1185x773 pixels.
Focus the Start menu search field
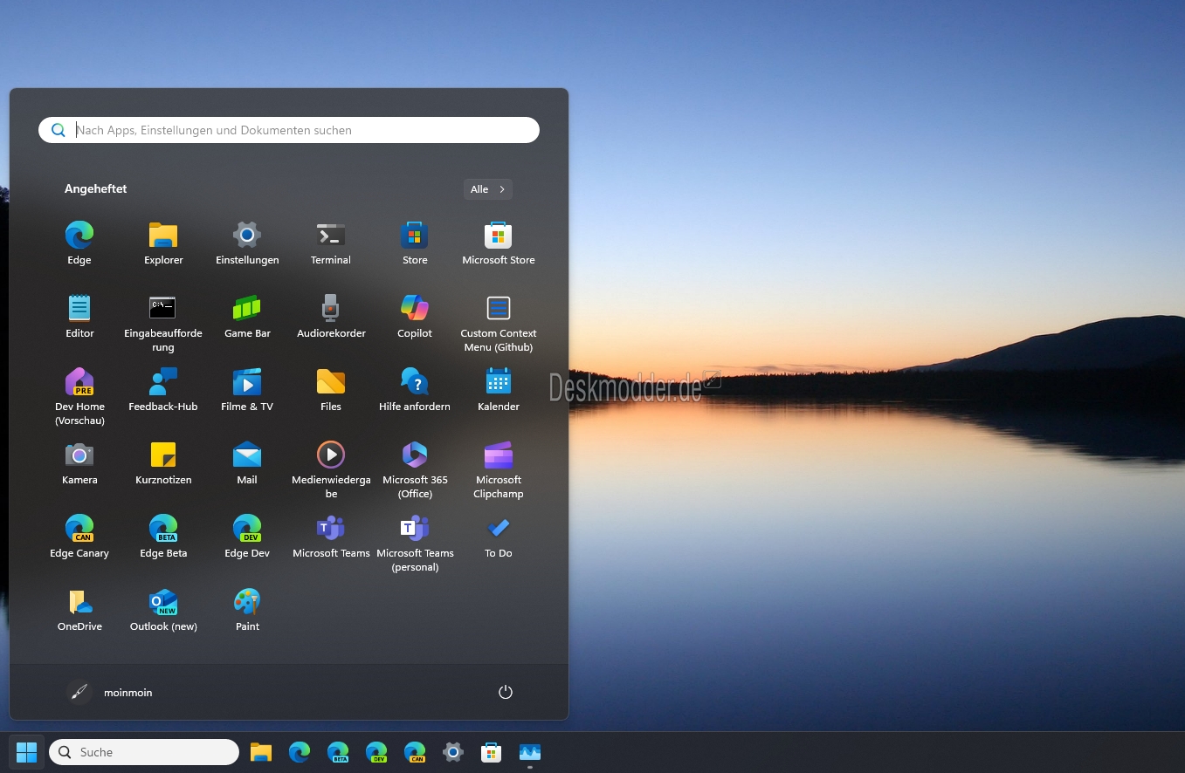point(289,130)
